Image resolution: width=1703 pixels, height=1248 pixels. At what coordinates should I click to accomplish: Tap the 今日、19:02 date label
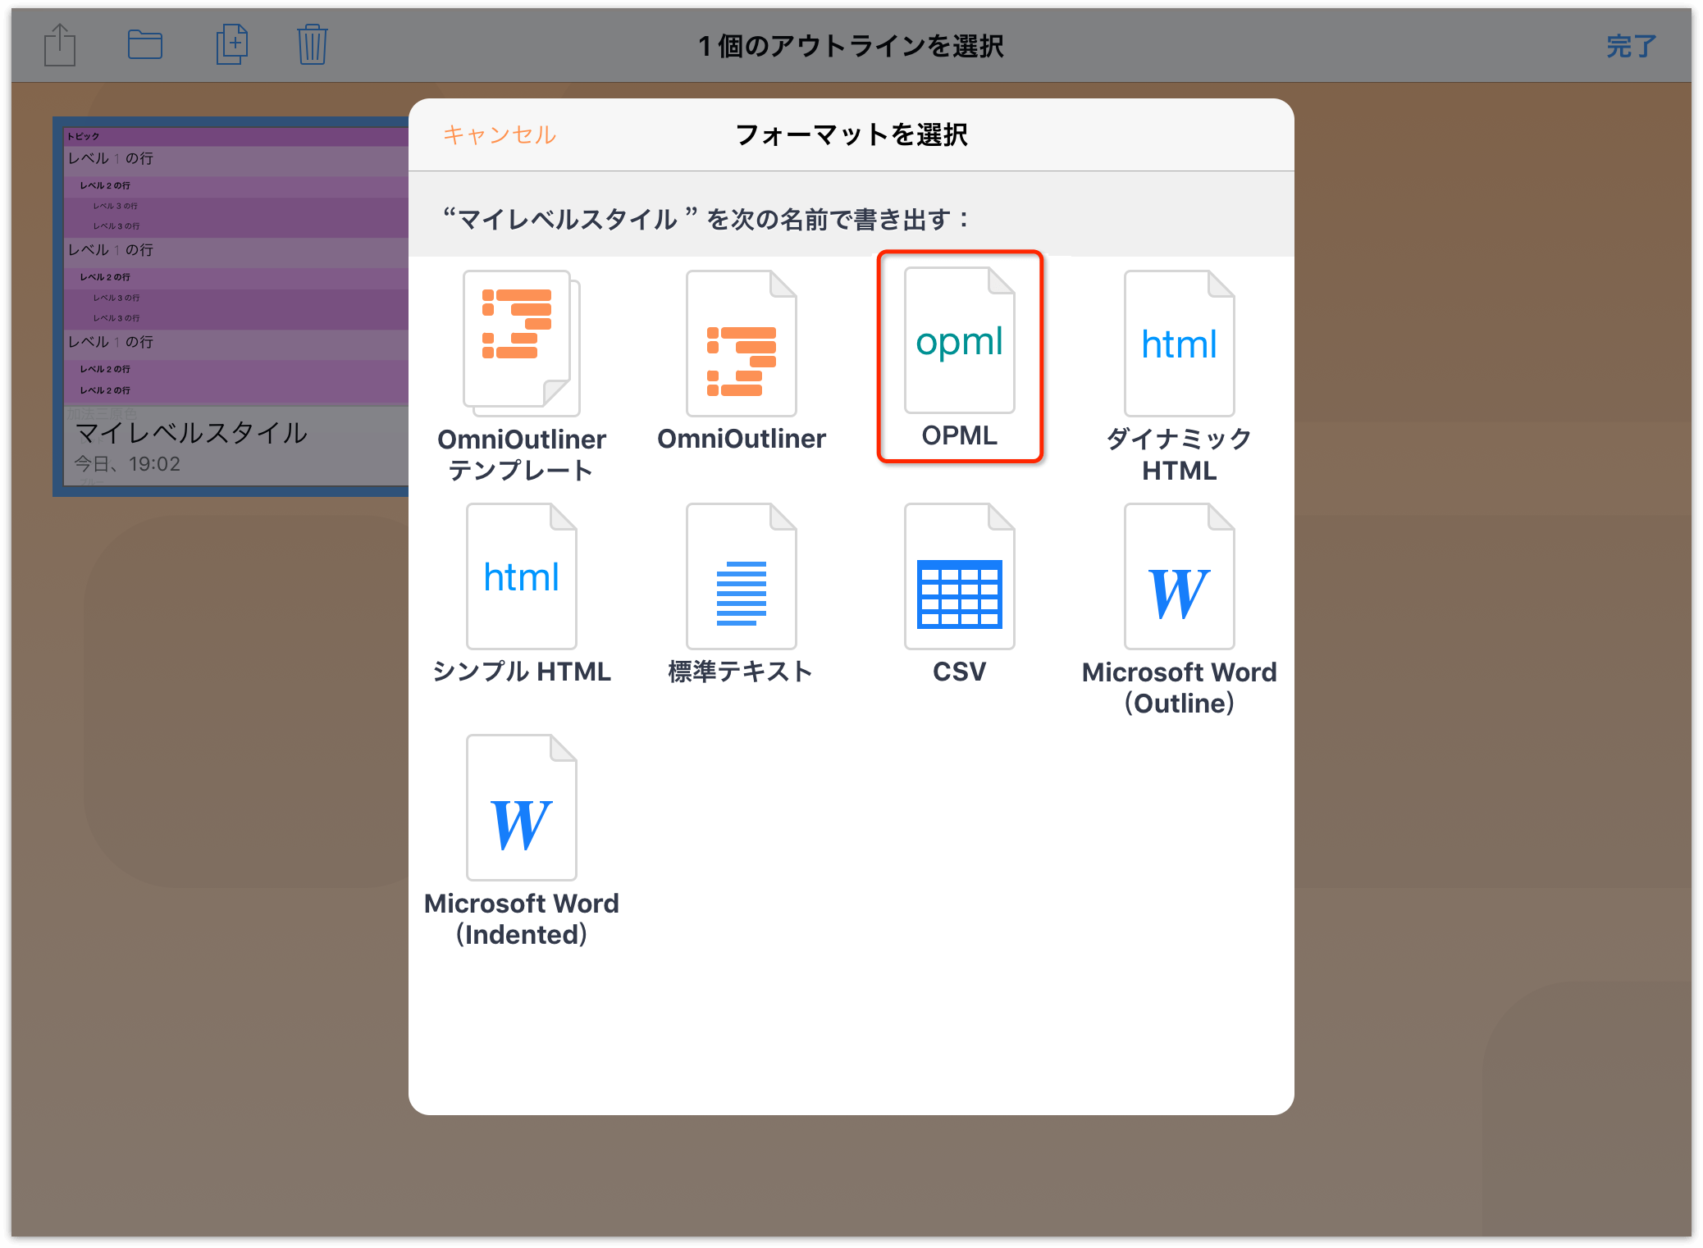tap(127, 464)
